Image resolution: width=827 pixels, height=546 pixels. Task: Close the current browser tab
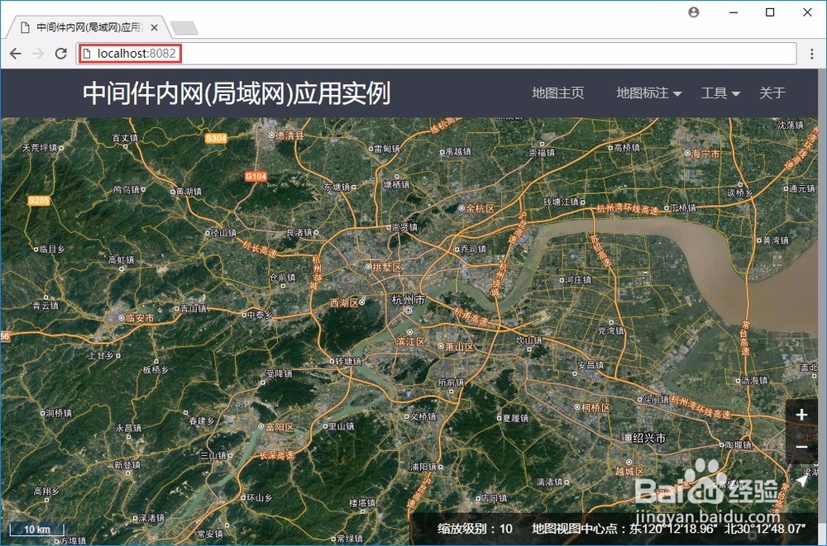(x=154, y=26)
